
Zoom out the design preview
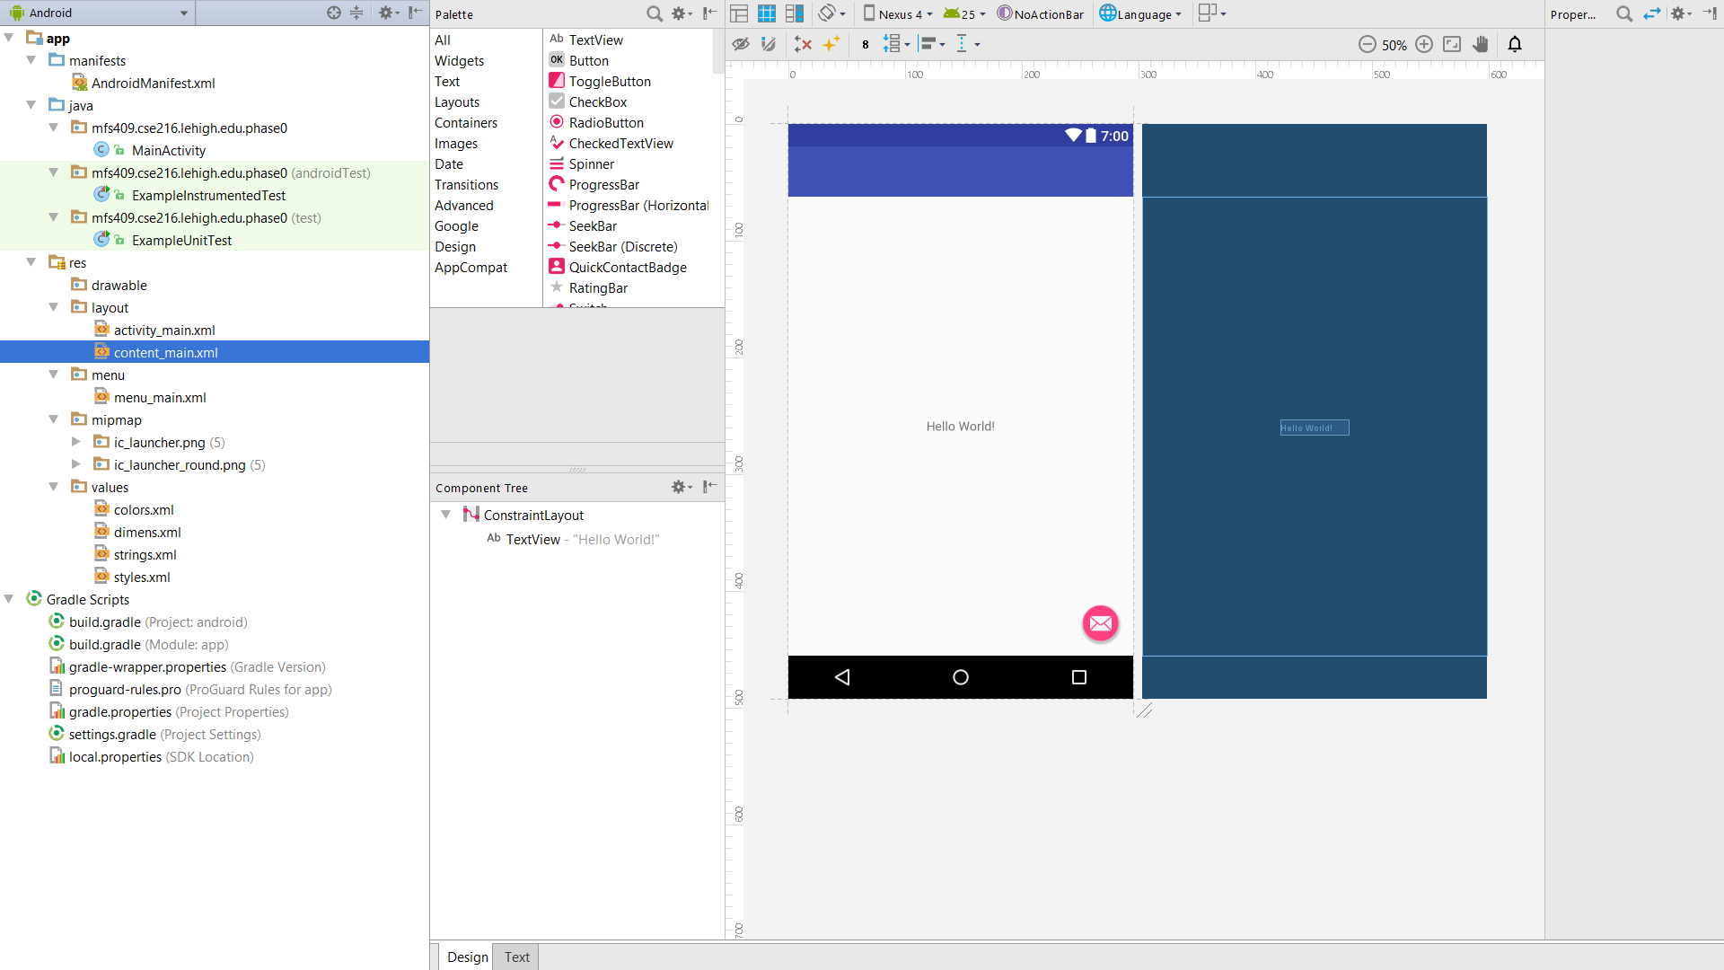click(1367, 45)
